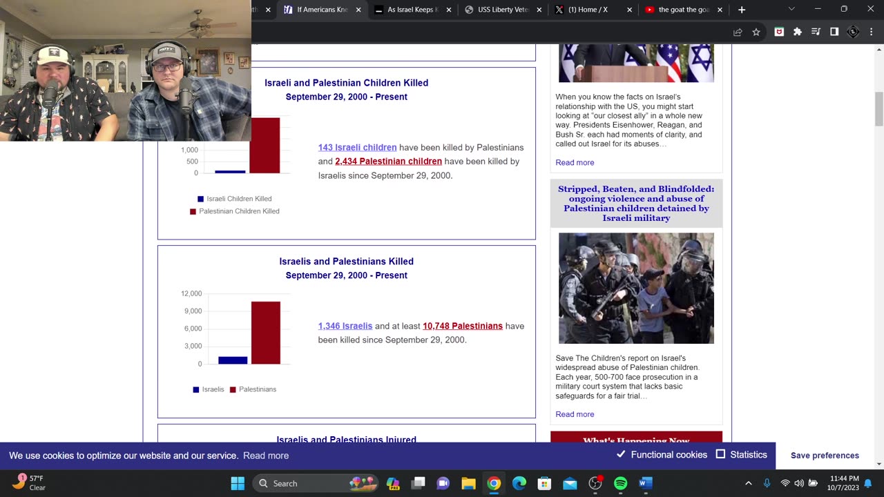Click the microphone tray icon

[x=767, y=483]
